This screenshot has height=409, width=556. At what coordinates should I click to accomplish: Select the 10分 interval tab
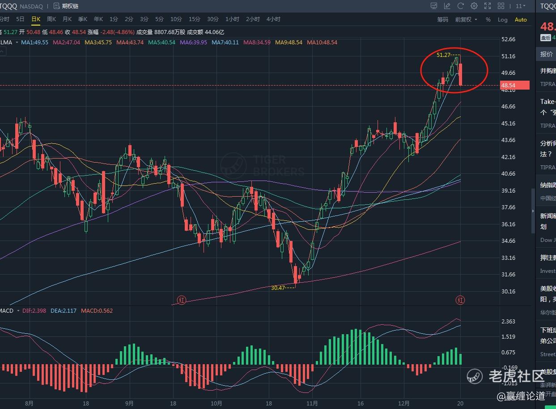click(x=176, y=19)
